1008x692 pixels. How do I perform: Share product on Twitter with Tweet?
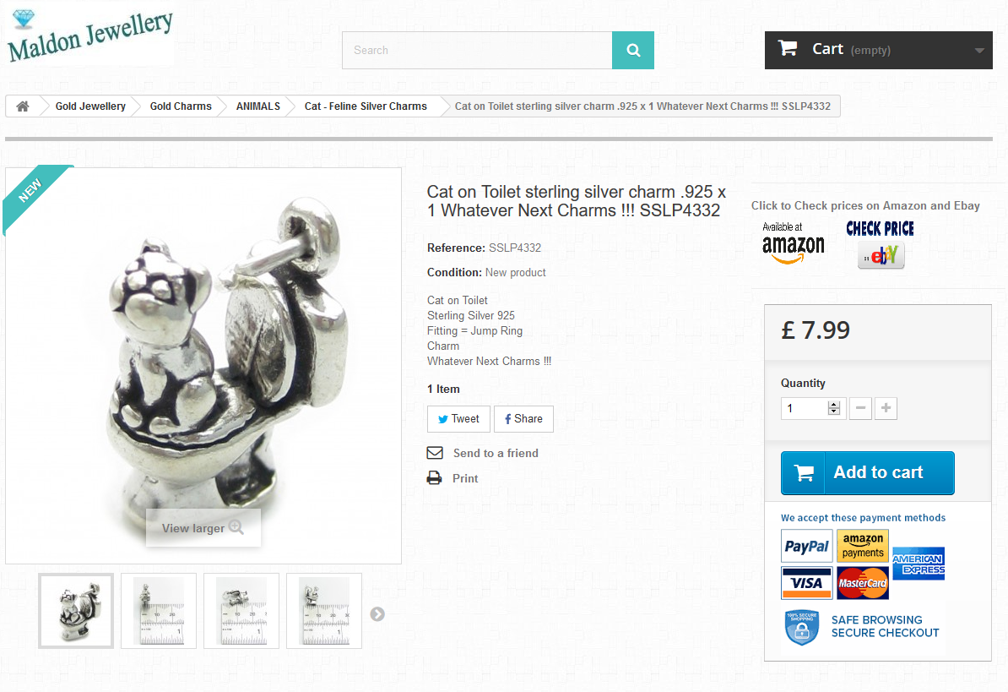pyautogui.click(x=458, y=419)
